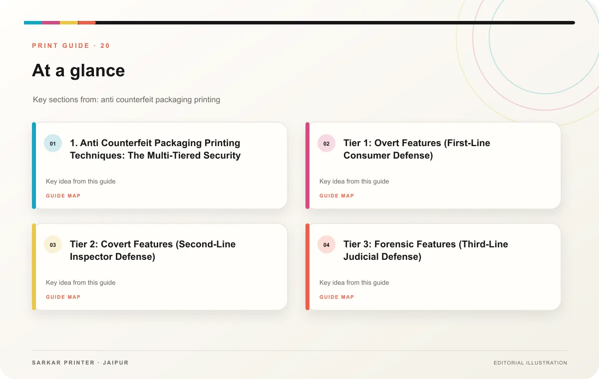Screen dimensions: 599x379
Task: Click the title '1. Anti Counterfeit Packaging Printing Techniques'
Action: click(x=155, y=149)
